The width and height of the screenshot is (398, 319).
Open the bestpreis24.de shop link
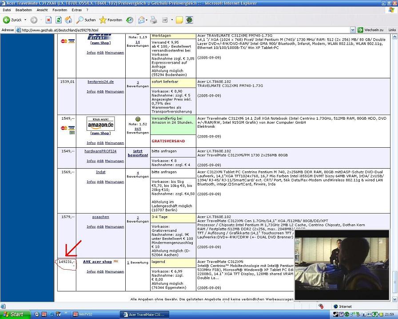pyautogui.click(x=100, y=81)
